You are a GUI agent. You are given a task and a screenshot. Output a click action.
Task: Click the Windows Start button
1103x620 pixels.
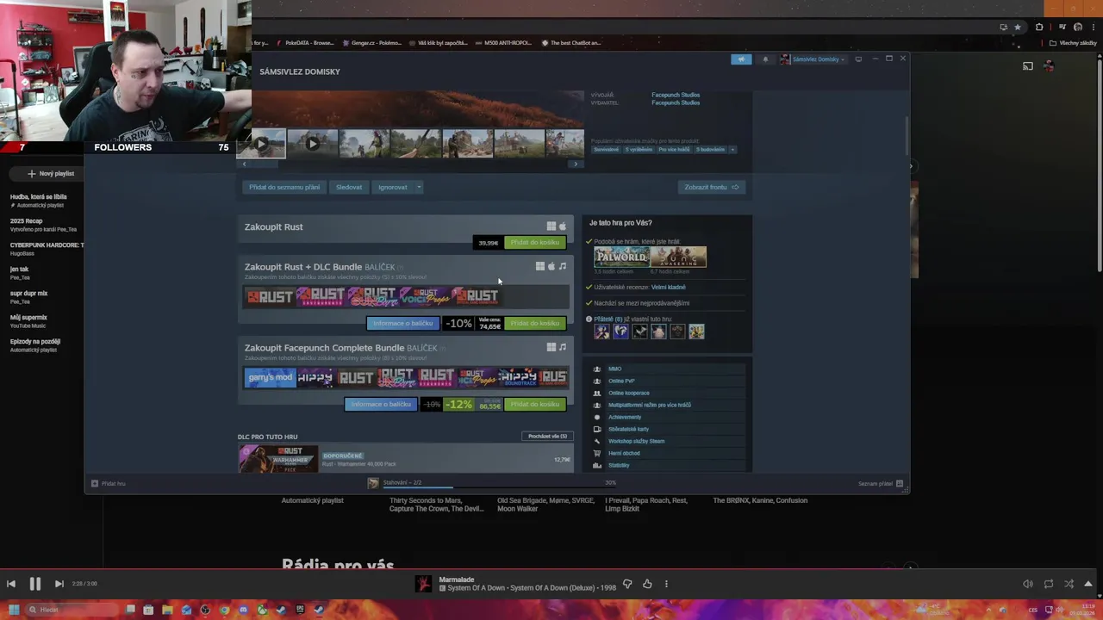pyautogui.click(x=13, y=610)
